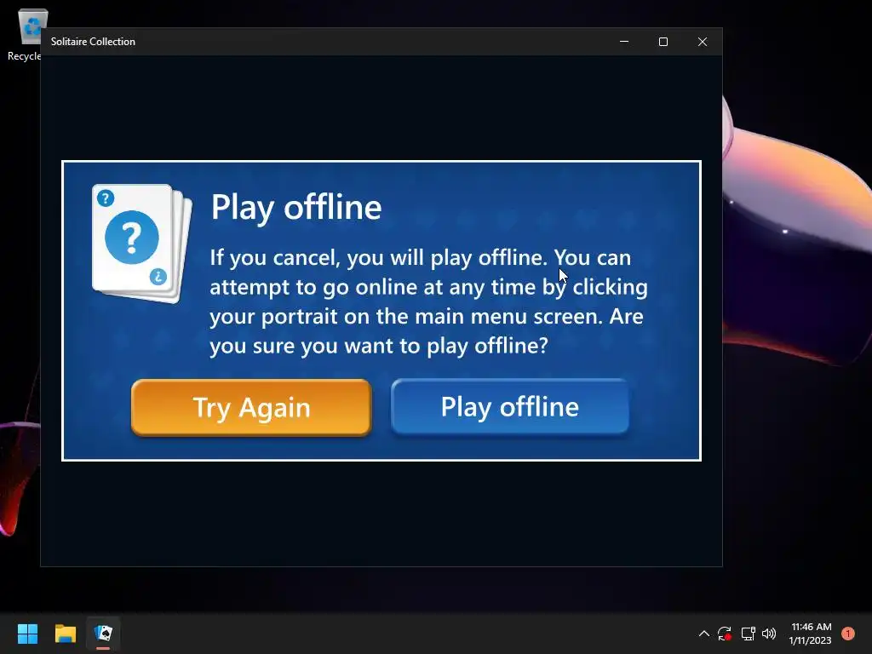The width and height of the screenshot is (872, 654).
Task: Click the Try Again button
Action: click(251, 407)
